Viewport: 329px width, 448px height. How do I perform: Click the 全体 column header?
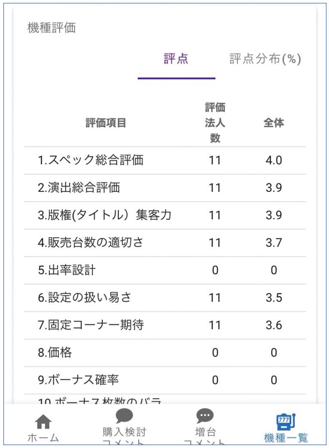273,122
